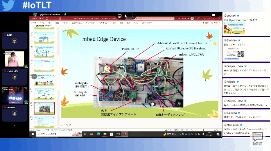Viewport: 271px width, 151px height.
Task: Click the zoom percentage value
Action: point(216,130)
